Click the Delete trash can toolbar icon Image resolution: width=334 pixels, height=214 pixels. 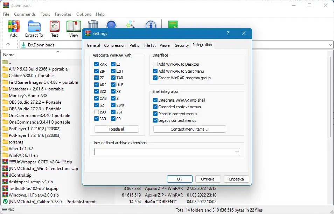[93, 24]
